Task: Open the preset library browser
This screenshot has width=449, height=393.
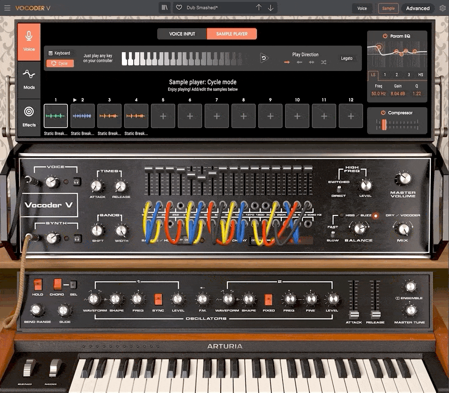Action: click(x=164, y=8)
